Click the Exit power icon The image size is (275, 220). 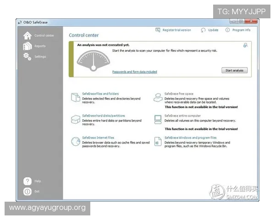click(27, 191)
